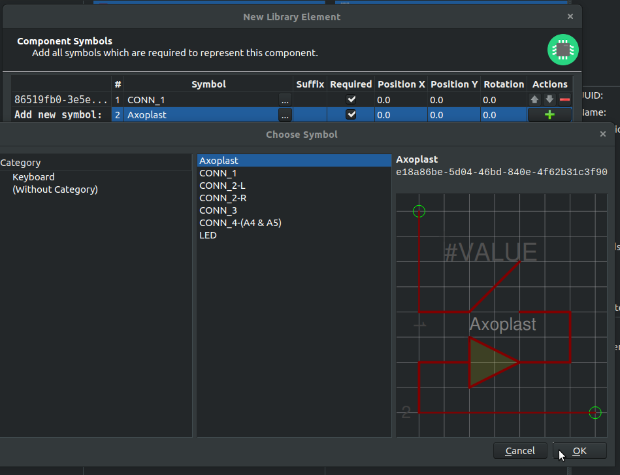Click the Rotation column header
This screenshot has height=475, width=620.
[504, 84]
